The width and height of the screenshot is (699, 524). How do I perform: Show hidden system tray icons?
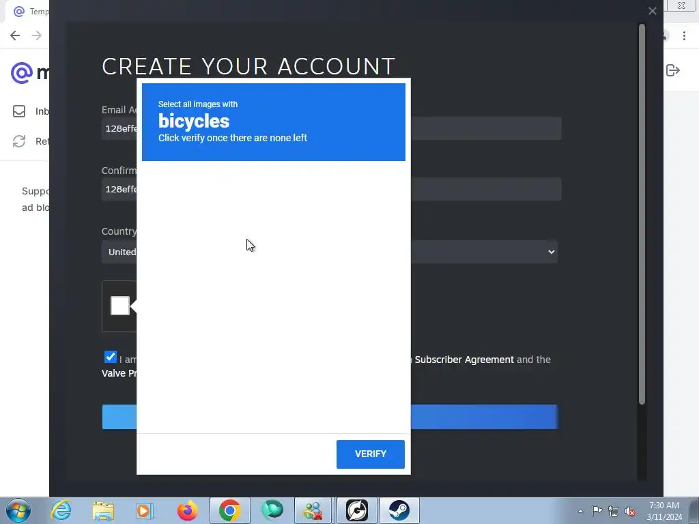pyautogui.click(x=580, y=511)
